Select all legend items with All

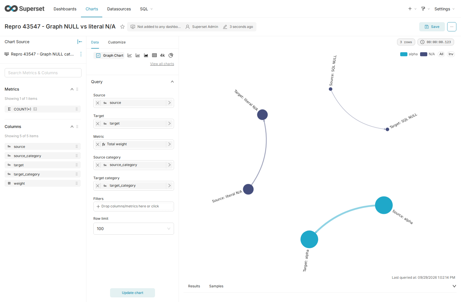click(441, 54)
